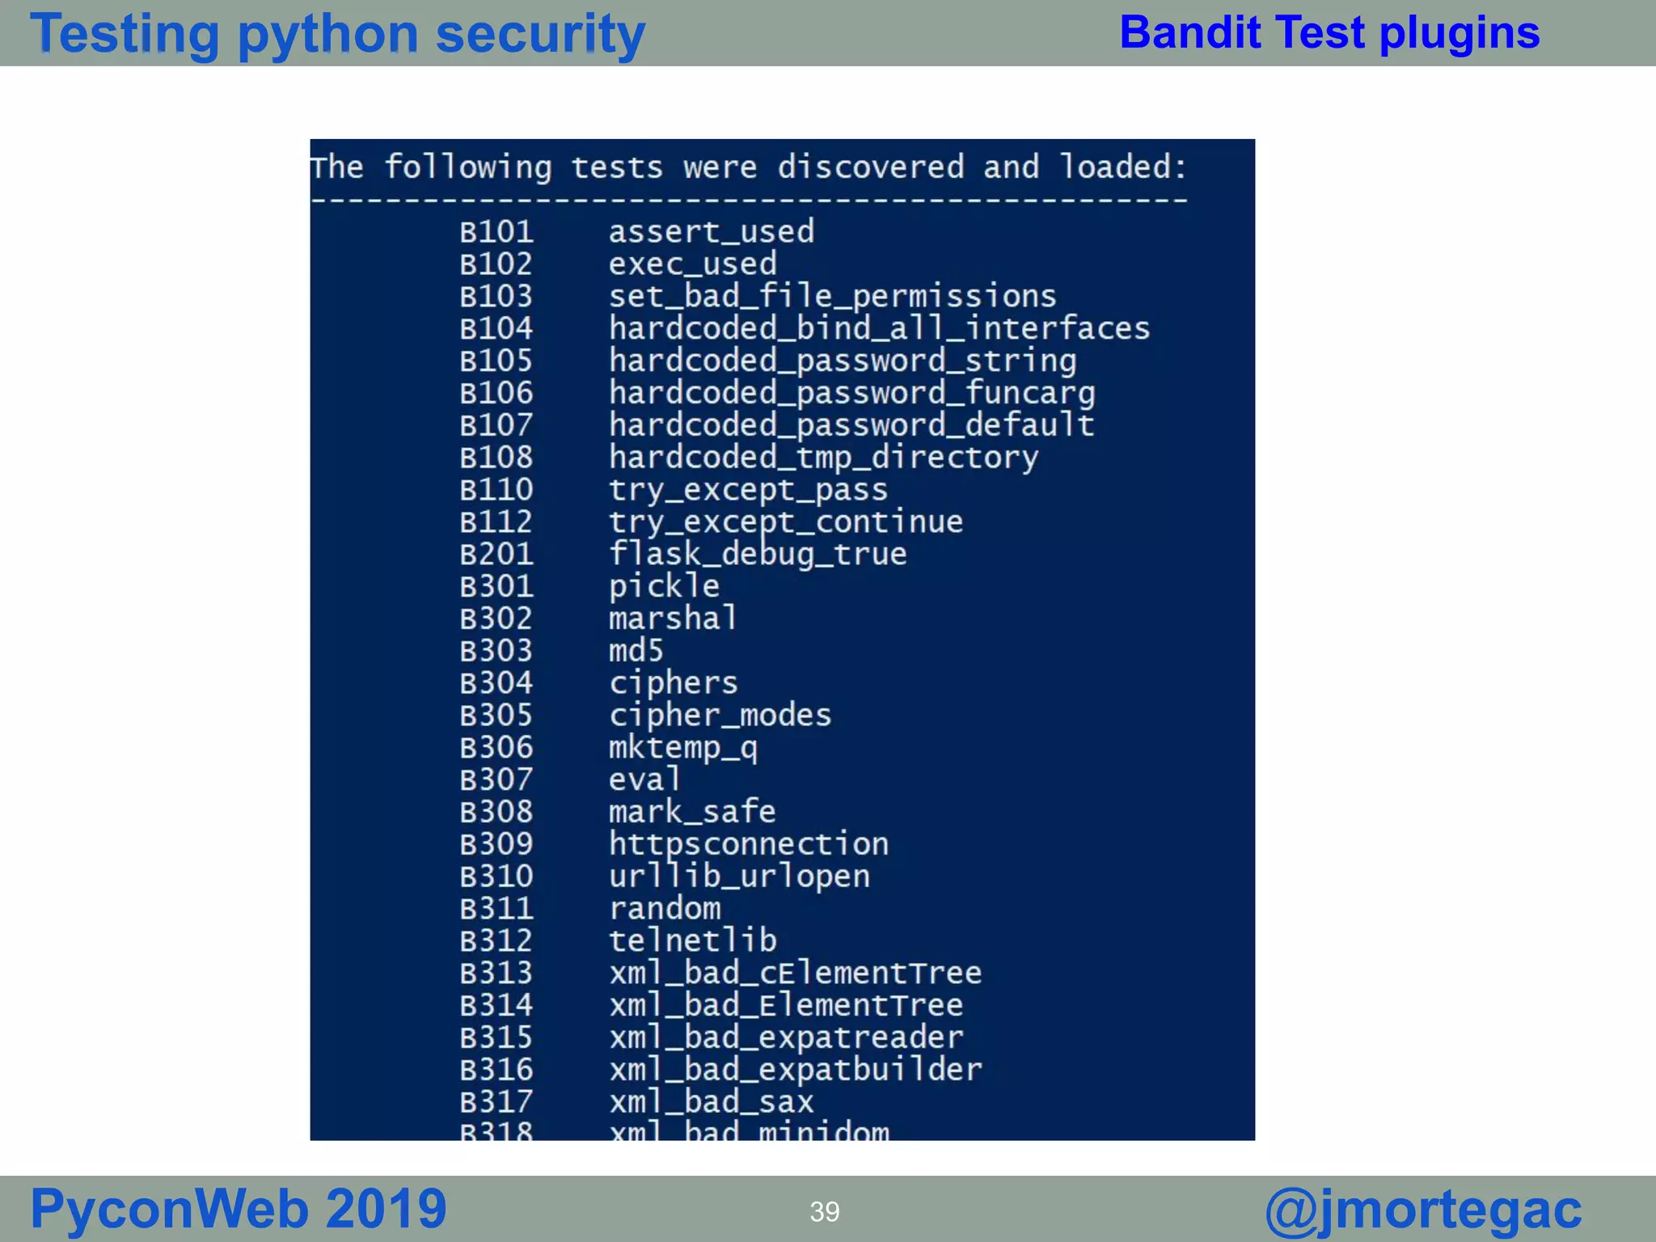The height and width of the screenshot is (1242, 1656).
Task: Click the @jmortegac handle
Action: 1423,1210
